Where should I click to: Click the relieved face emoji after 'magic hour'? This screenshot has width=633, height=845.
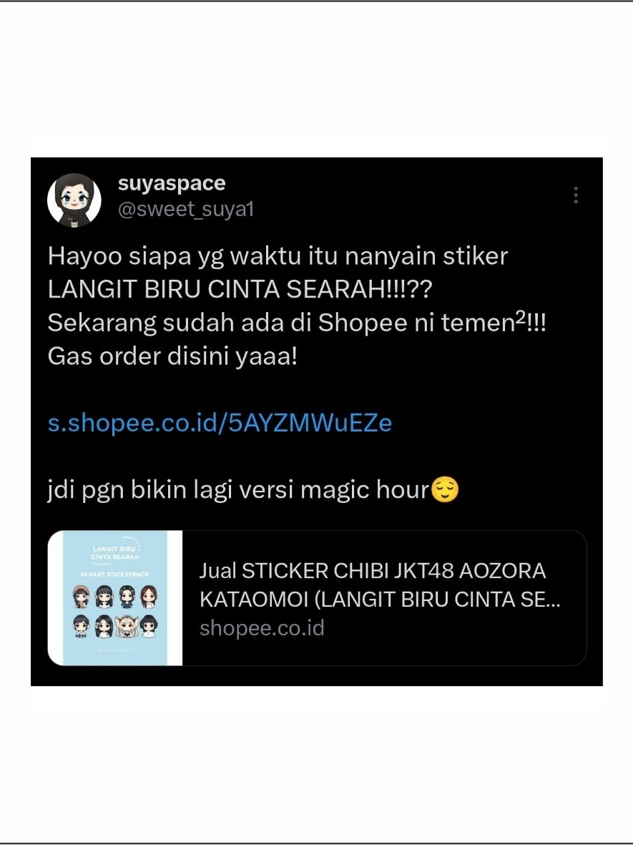point(446,490)
